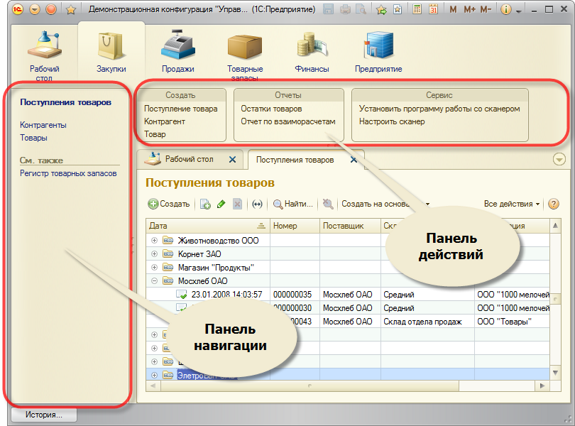Click the Save diskette icon in title bar

[x=328, y=9]
